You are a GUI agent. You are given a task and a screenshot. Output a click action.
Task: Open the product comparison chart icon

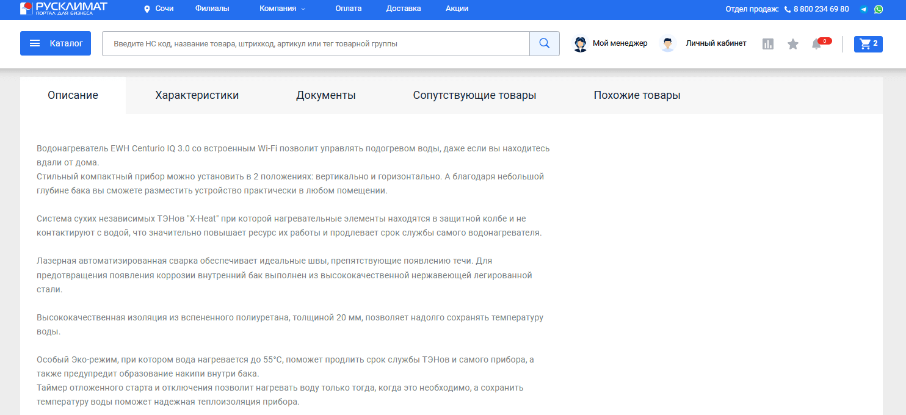click(768, 44)
